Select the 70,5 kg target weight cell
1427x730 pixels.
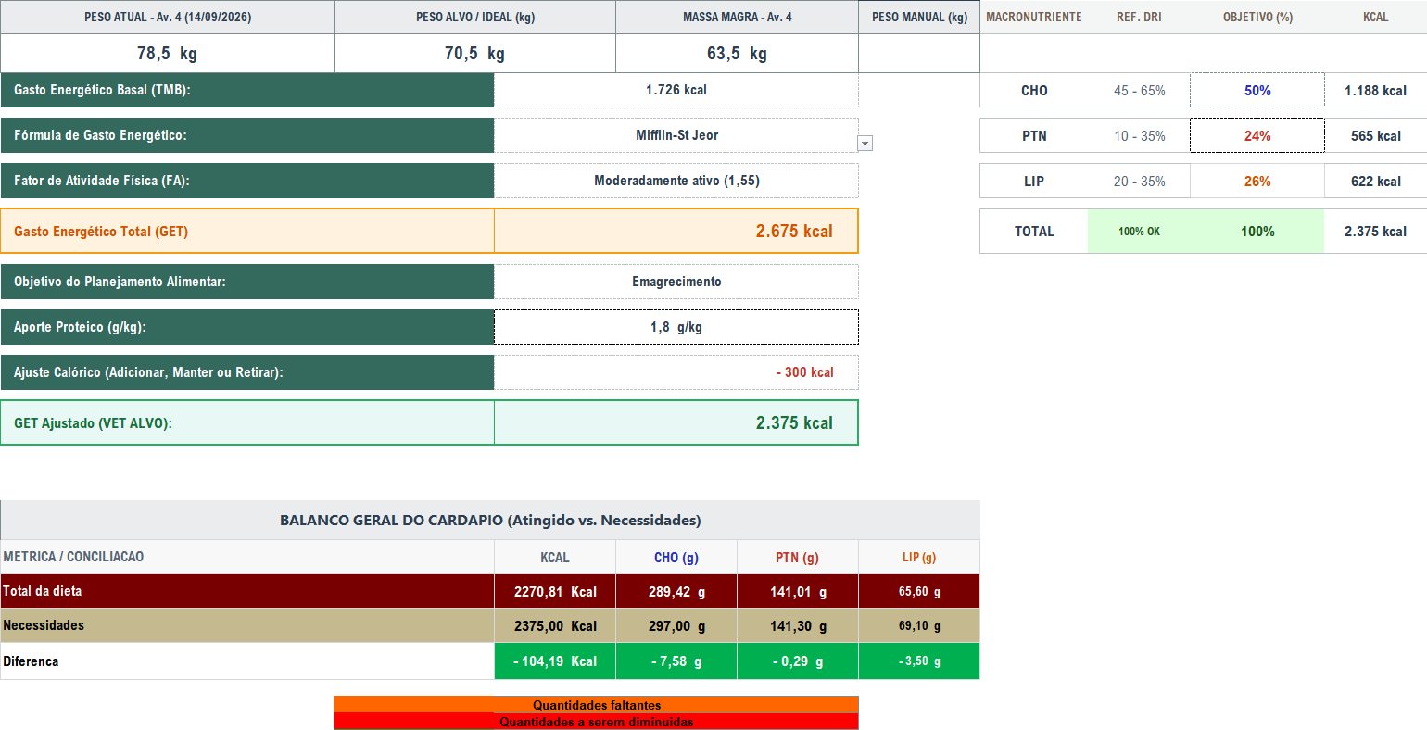tap(474, 54)
